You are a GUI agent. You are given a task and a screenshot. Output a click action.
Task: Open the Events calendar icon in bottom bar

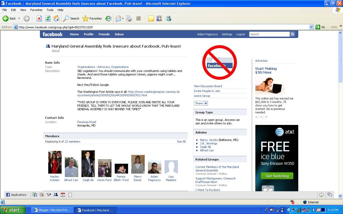click(63, 195)
